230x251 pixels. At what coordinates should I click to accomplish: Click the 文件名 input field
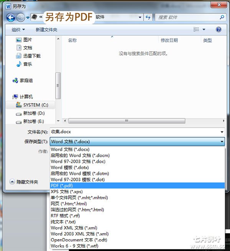(134, 132)
